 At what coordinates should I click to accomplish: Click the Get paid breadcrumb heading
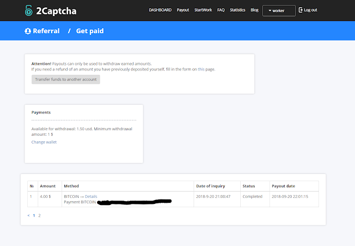90,31
